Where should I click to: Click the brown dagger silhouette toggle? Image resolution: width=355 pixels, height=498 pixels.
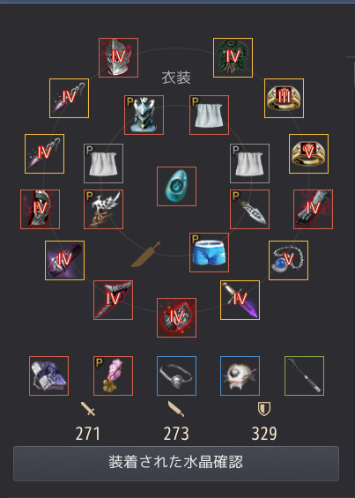(145, 254)
